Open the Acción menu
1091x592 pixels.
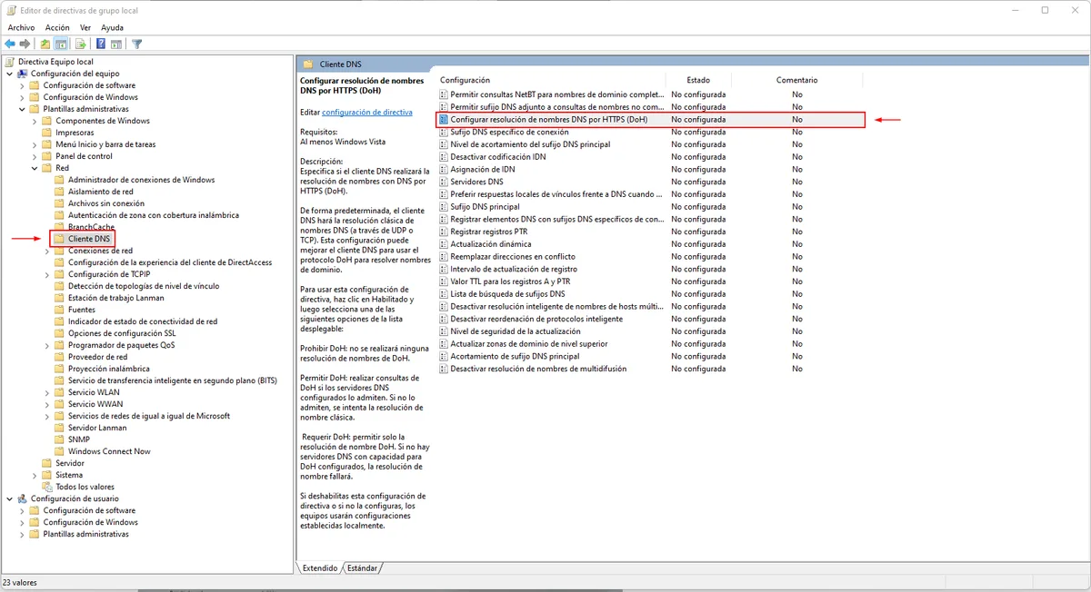tap(57, 27)
